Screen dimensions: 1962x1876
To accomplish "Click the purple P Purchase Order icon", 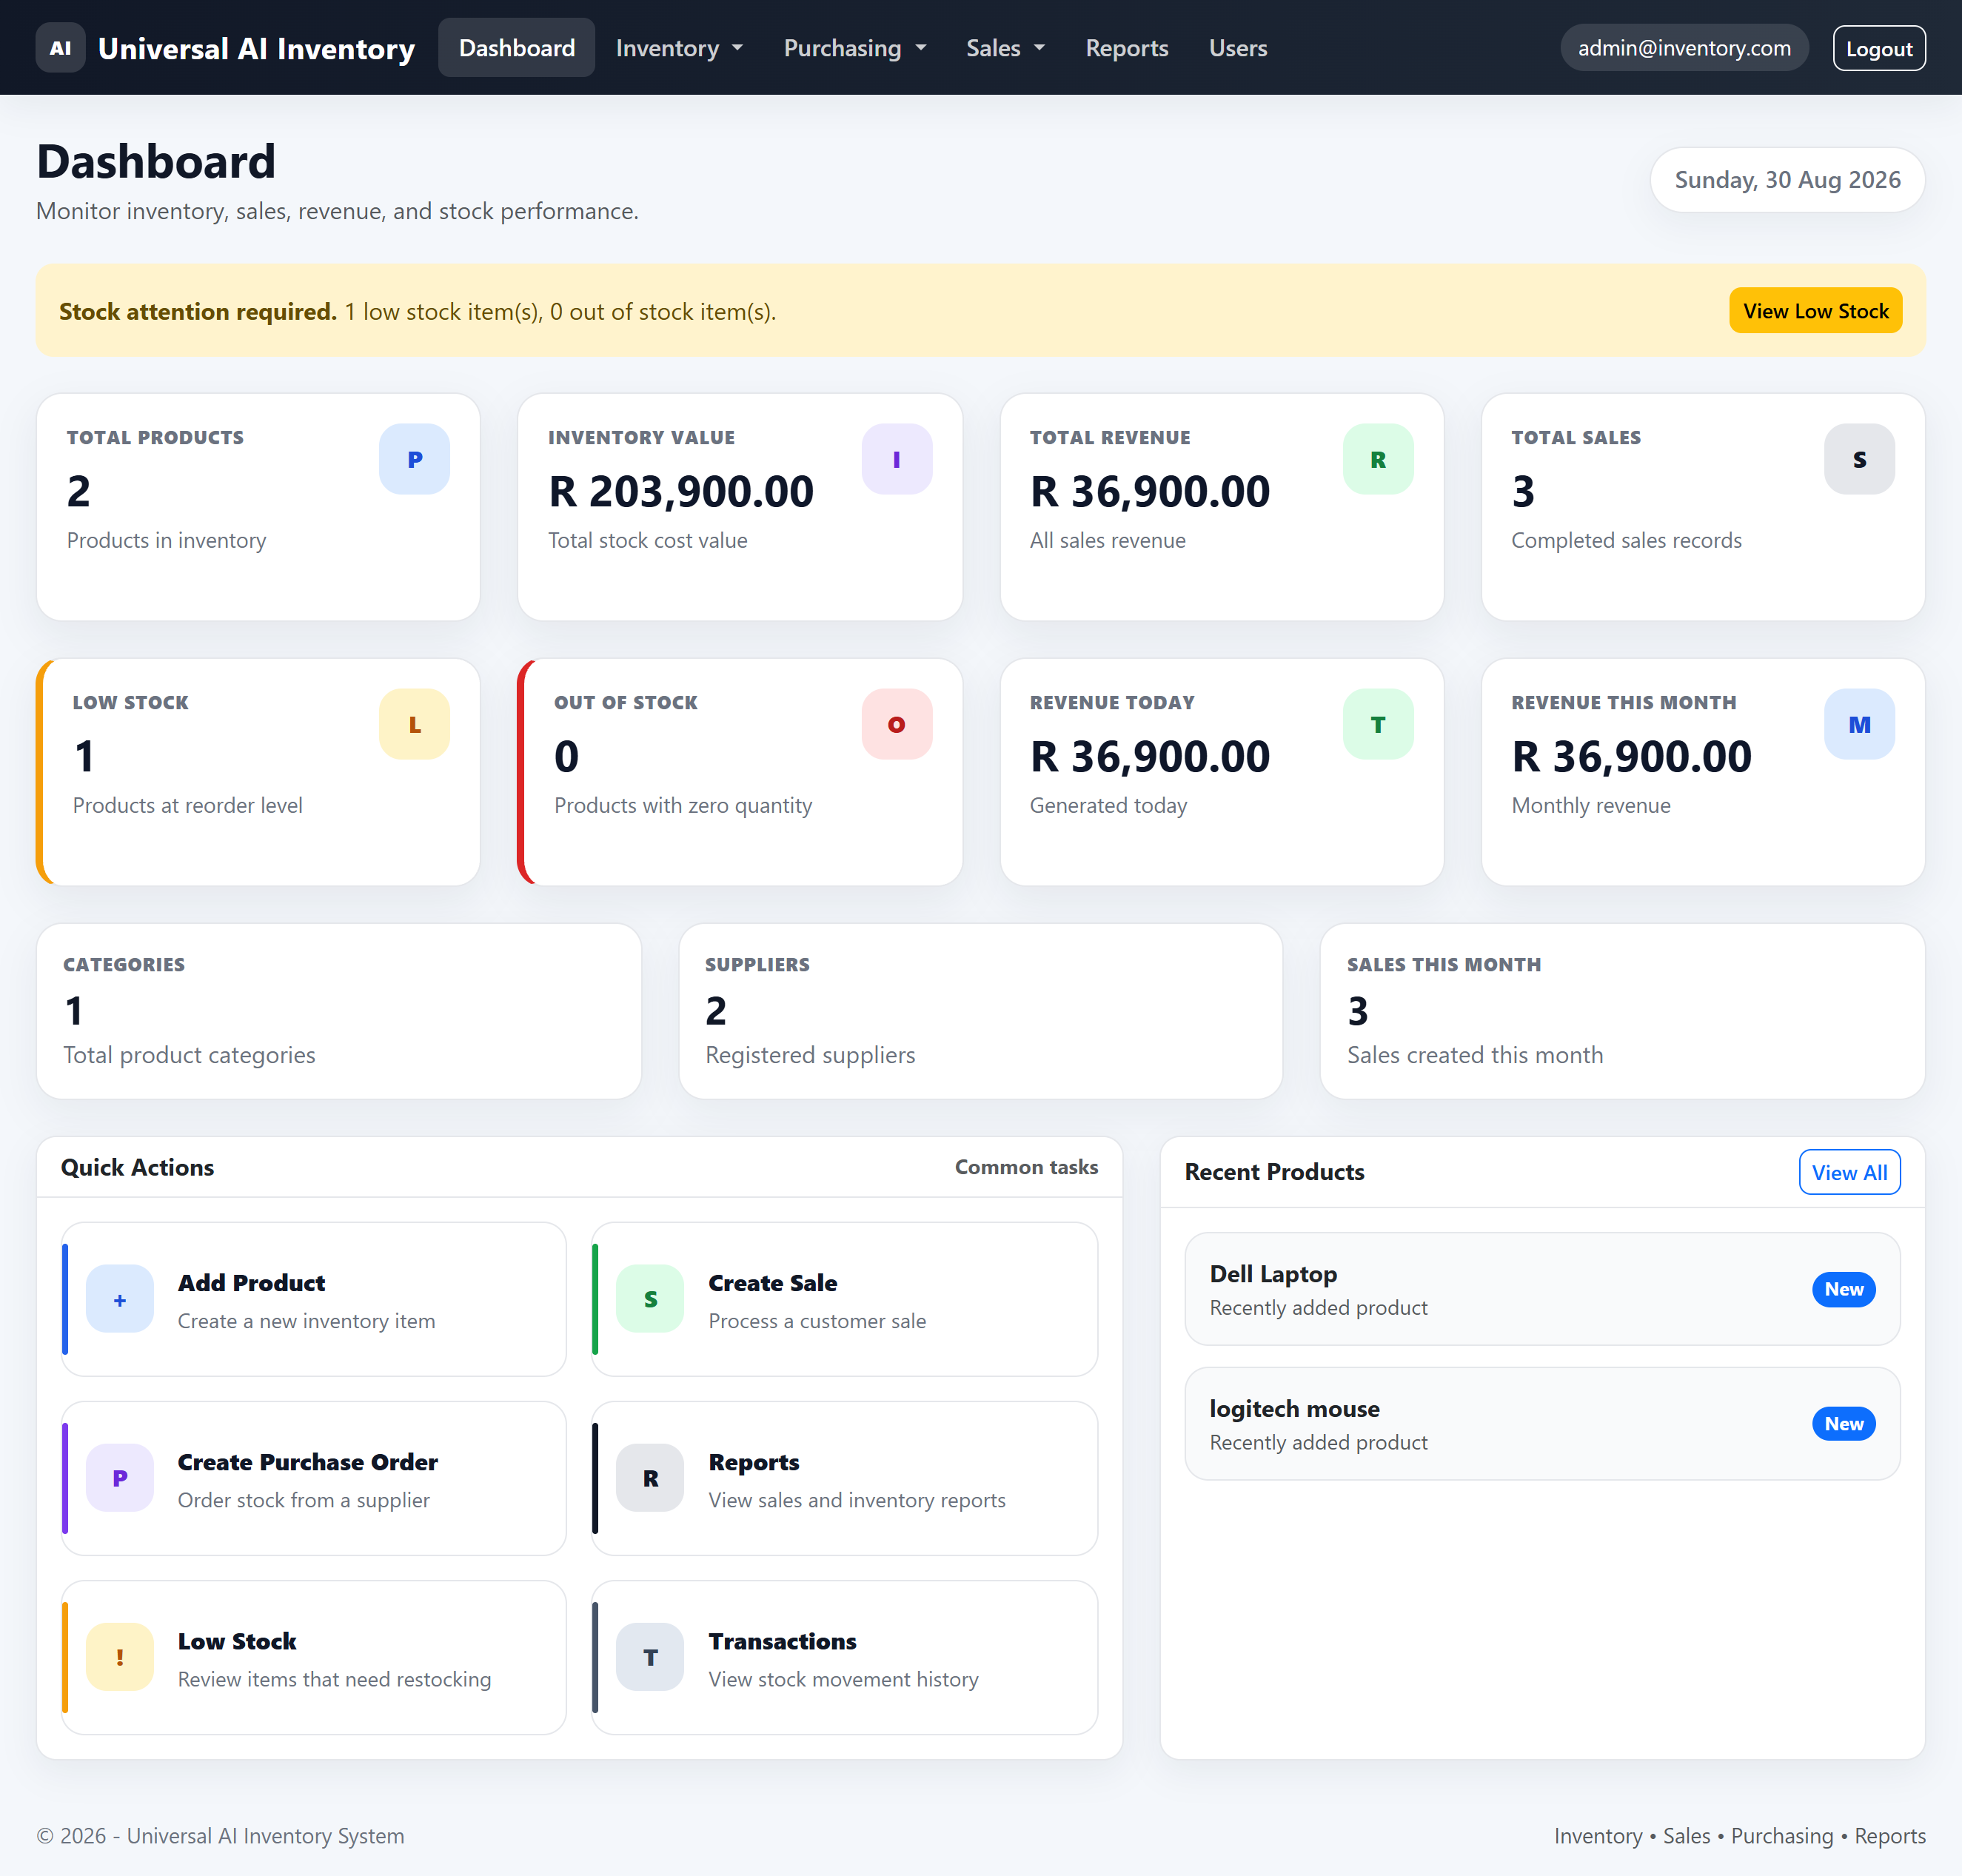I will [x=120, y=1478].
